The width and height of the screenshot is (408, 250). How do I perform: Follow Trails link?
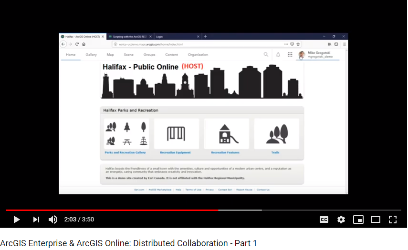pyautogui.click(x=275, y=153)
